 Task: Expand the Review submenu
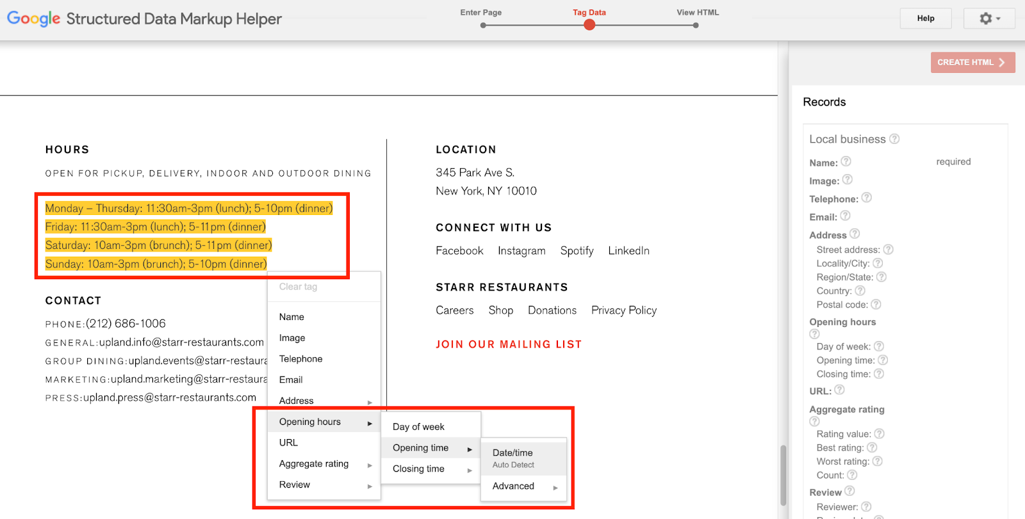tap(324, 485)
